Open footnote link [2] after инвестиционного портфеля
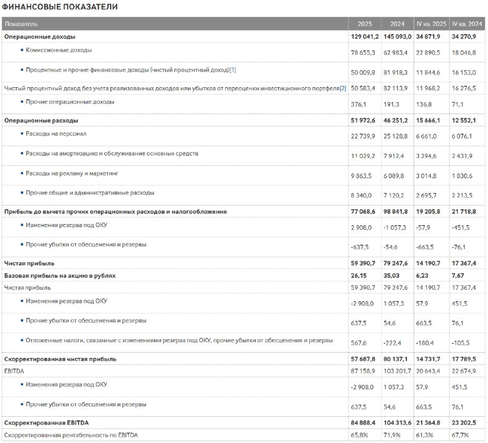Screen dimensions: 488x443 (343, 88)
